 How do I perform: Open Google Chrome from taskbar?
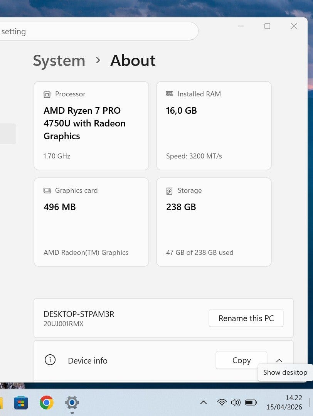pos(47,403)
